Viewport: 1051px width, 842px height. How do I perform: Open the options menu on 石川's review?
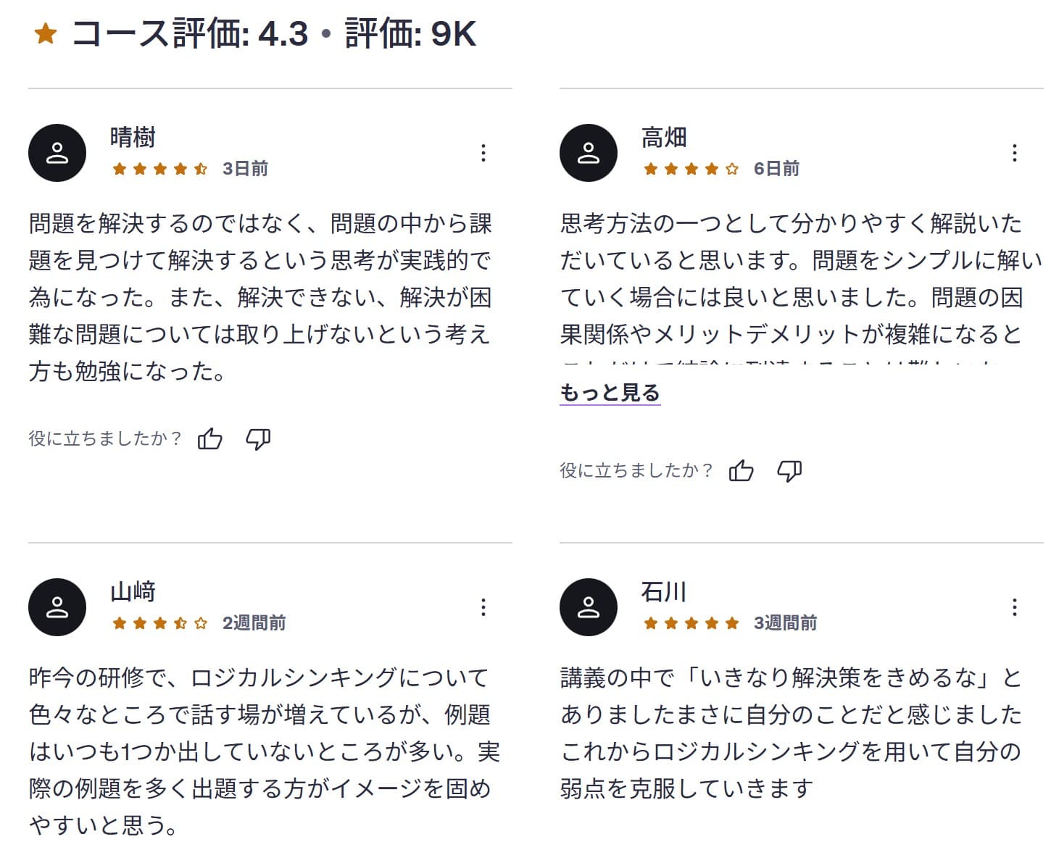point(1013,607)
